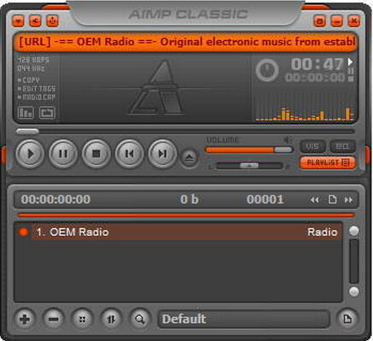373x341 pixels.
Task: Open the EQ equalizer button
Action: point(342,147)
